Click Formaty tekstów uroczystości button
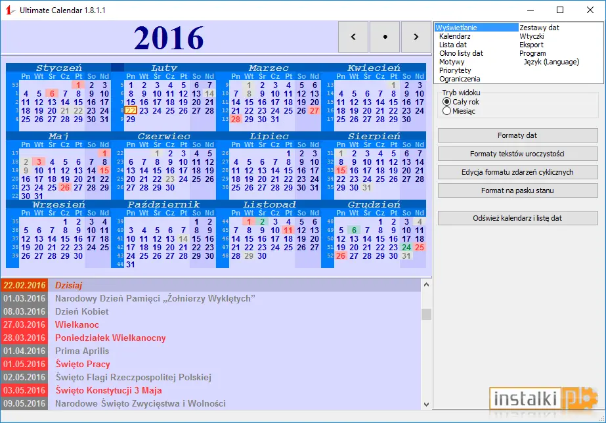 pos(517,154)
